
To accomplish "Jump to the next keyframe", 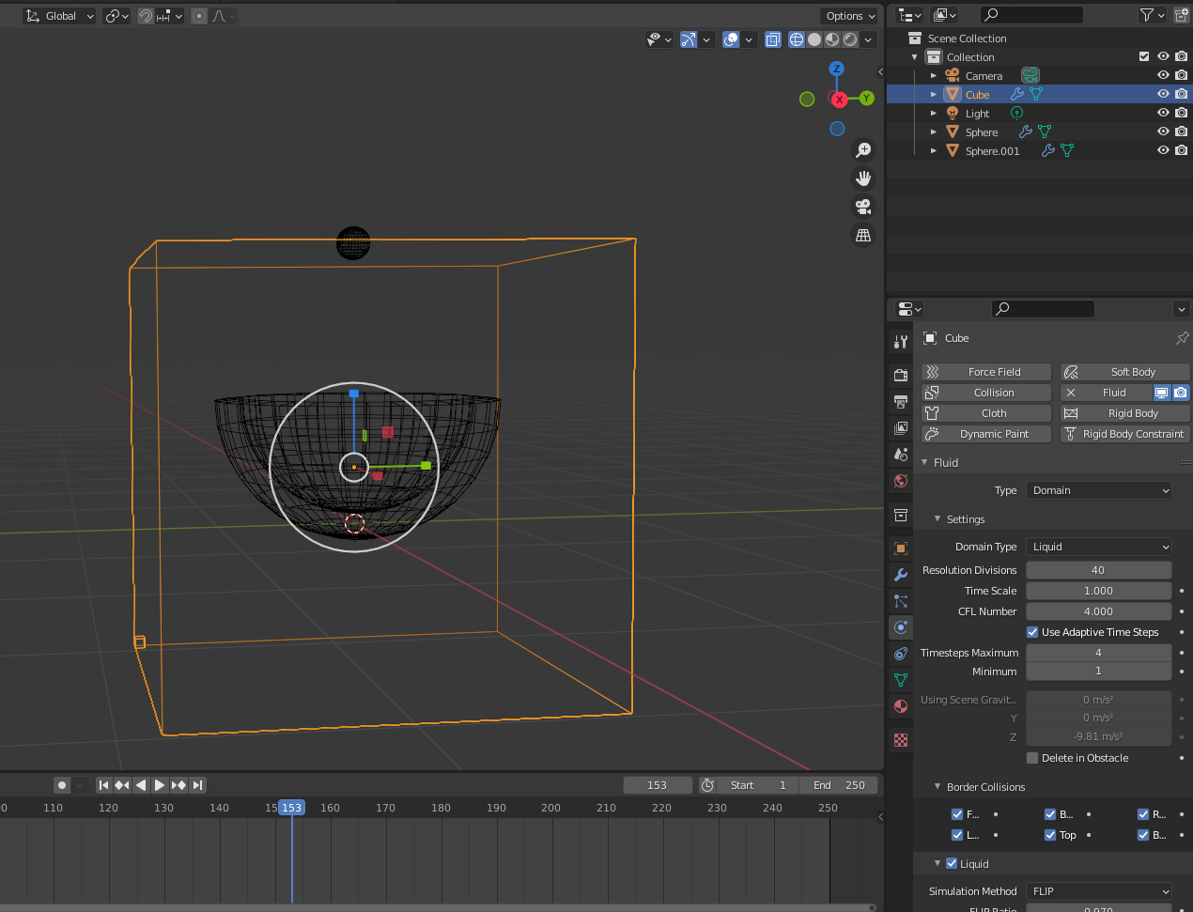I will click(178, 785).
